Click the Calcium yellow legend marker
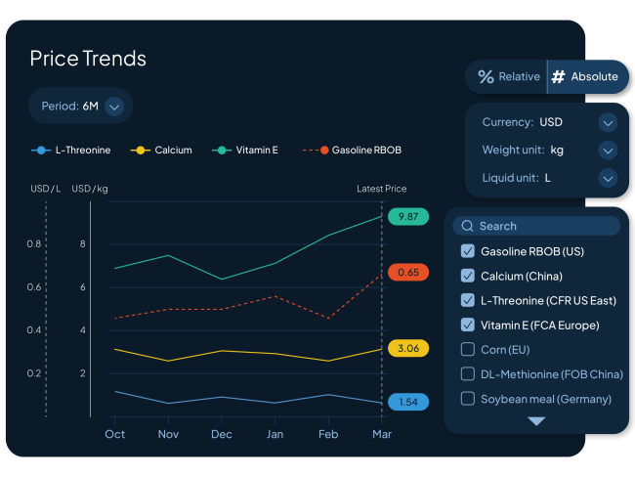Screen dimensions: 635x477 click(x=140, y=151)
